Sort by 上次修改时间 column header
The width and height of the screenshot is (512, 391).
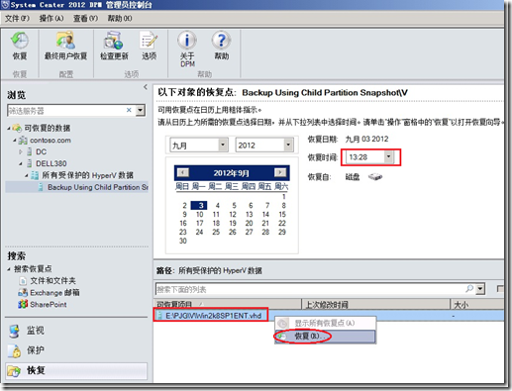coord(376,304)
